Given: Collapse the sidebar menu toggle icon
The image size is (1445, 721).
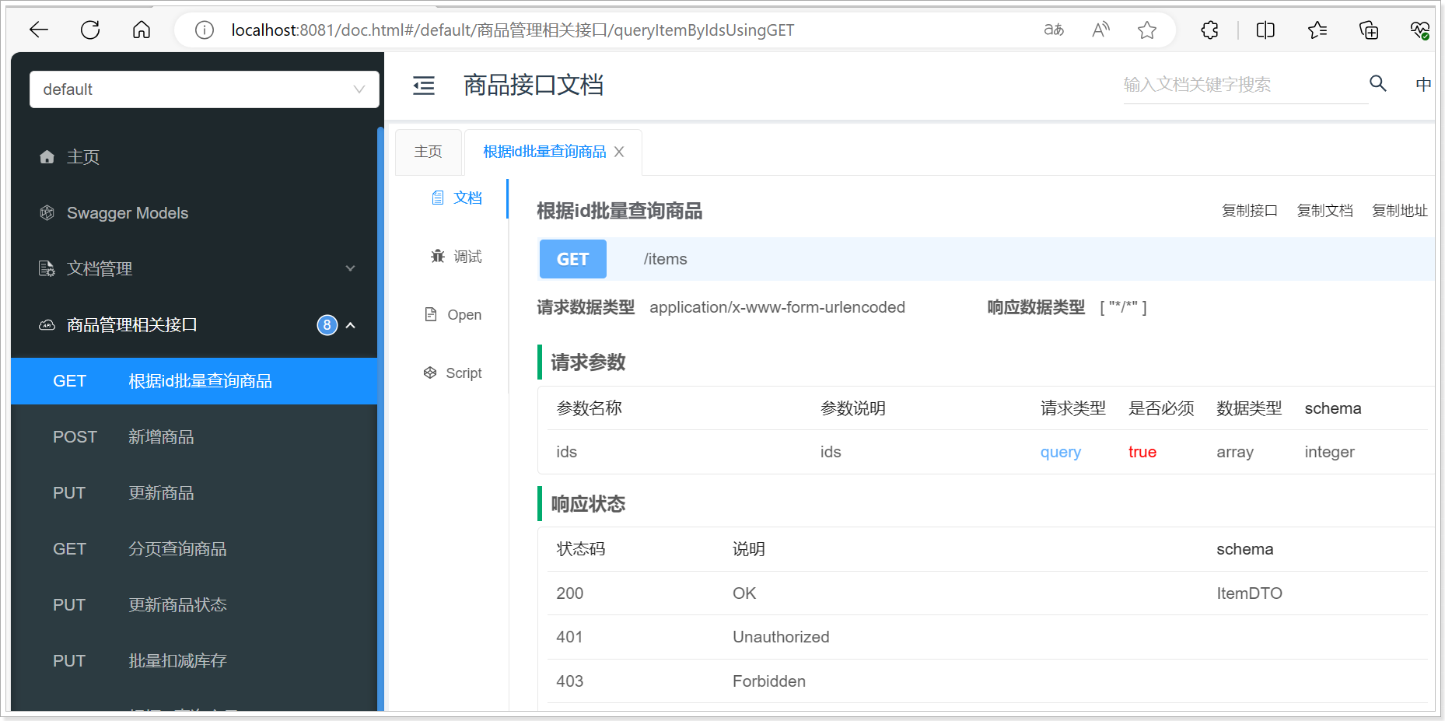Looking at the screenshot, I should click(424, 86).
